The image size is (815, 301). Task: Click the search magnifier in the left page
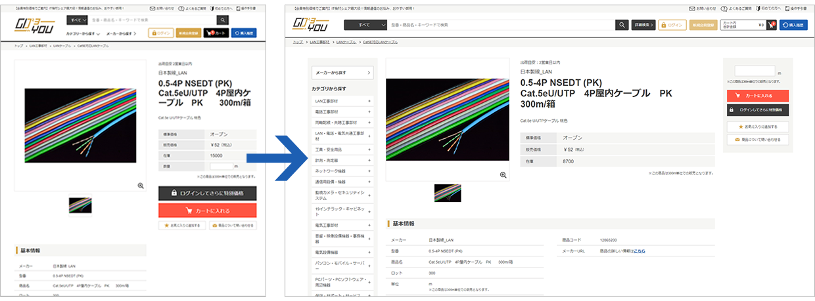(222, 20)
